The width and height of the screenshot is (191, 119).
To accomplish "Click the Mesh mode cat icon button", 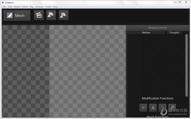I will [x=17, y=16].
